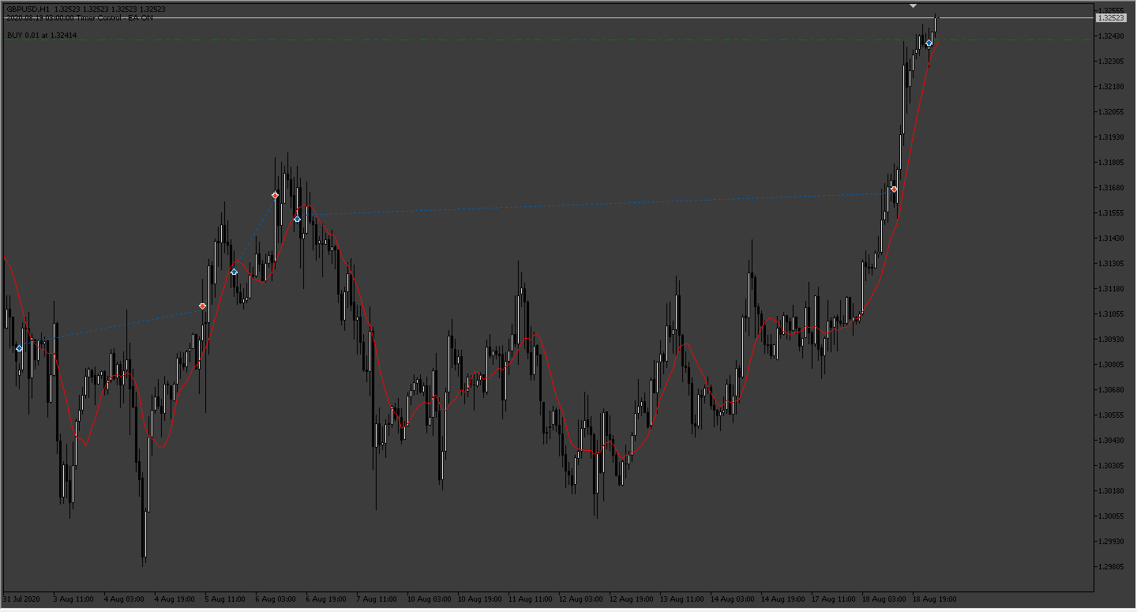Click the 1.31680 price axis label
This screenshot has width=1137, height=612.
[x=1111, y=187]
